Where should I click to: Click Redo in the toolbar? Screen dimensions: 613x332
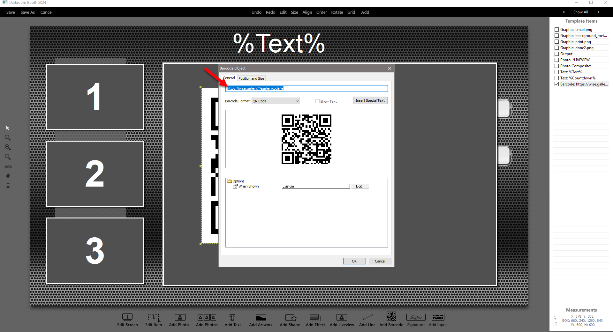(x=270, y=12)
